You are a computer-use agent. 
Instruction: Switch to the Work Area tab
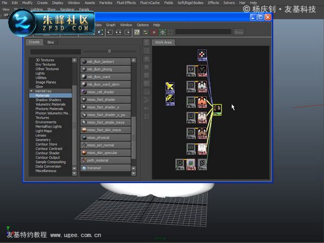163,42
